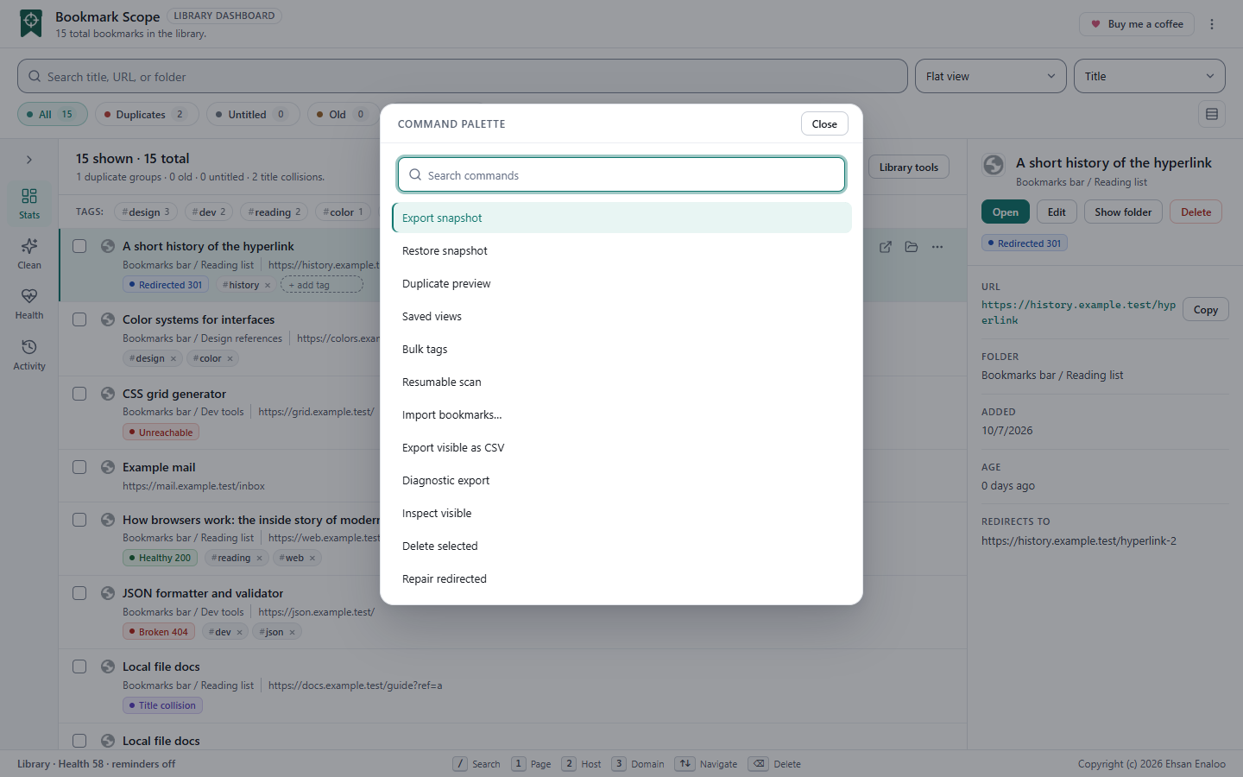This screenshot has width=1243, height=777.
Task: Toggle the list density icon
Action: (x=1212, y=114)
